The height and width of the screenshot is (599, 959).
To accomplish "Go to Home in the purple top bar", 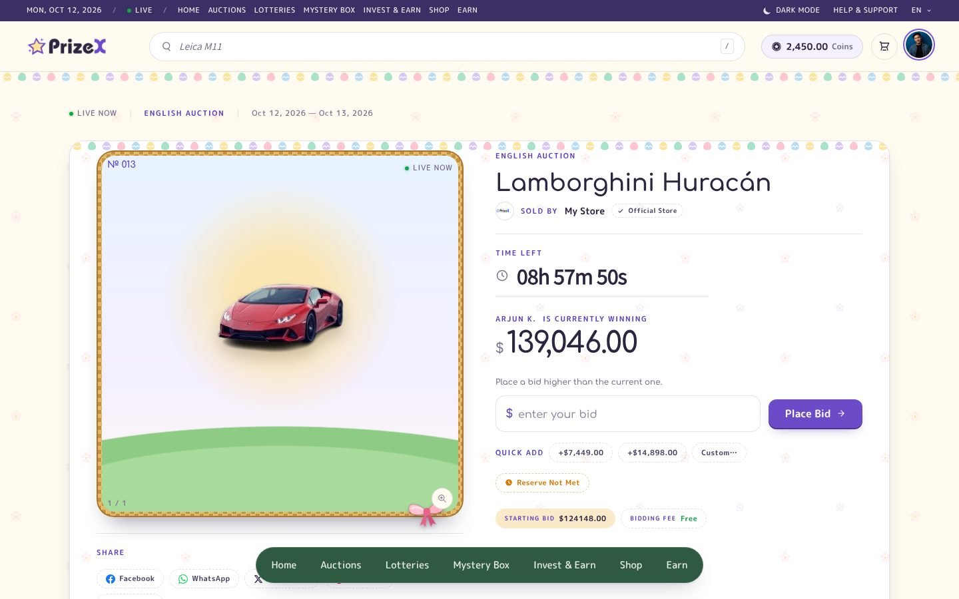I will pos(188,11).
